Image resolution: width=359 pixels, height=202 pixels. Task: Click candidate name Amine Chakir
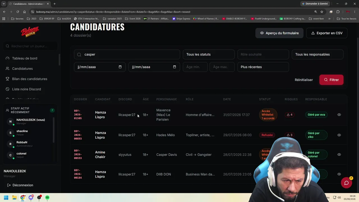[x=100, y=155]
